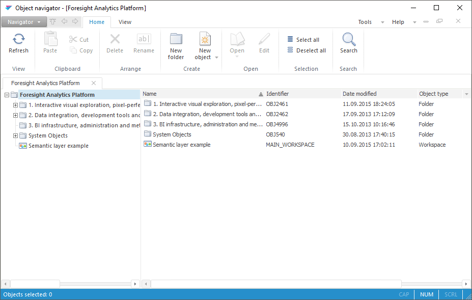This screenshot has width=472, height=300.
Task: Create a New folder using the ribbon icon
Action: click(176, 39)
